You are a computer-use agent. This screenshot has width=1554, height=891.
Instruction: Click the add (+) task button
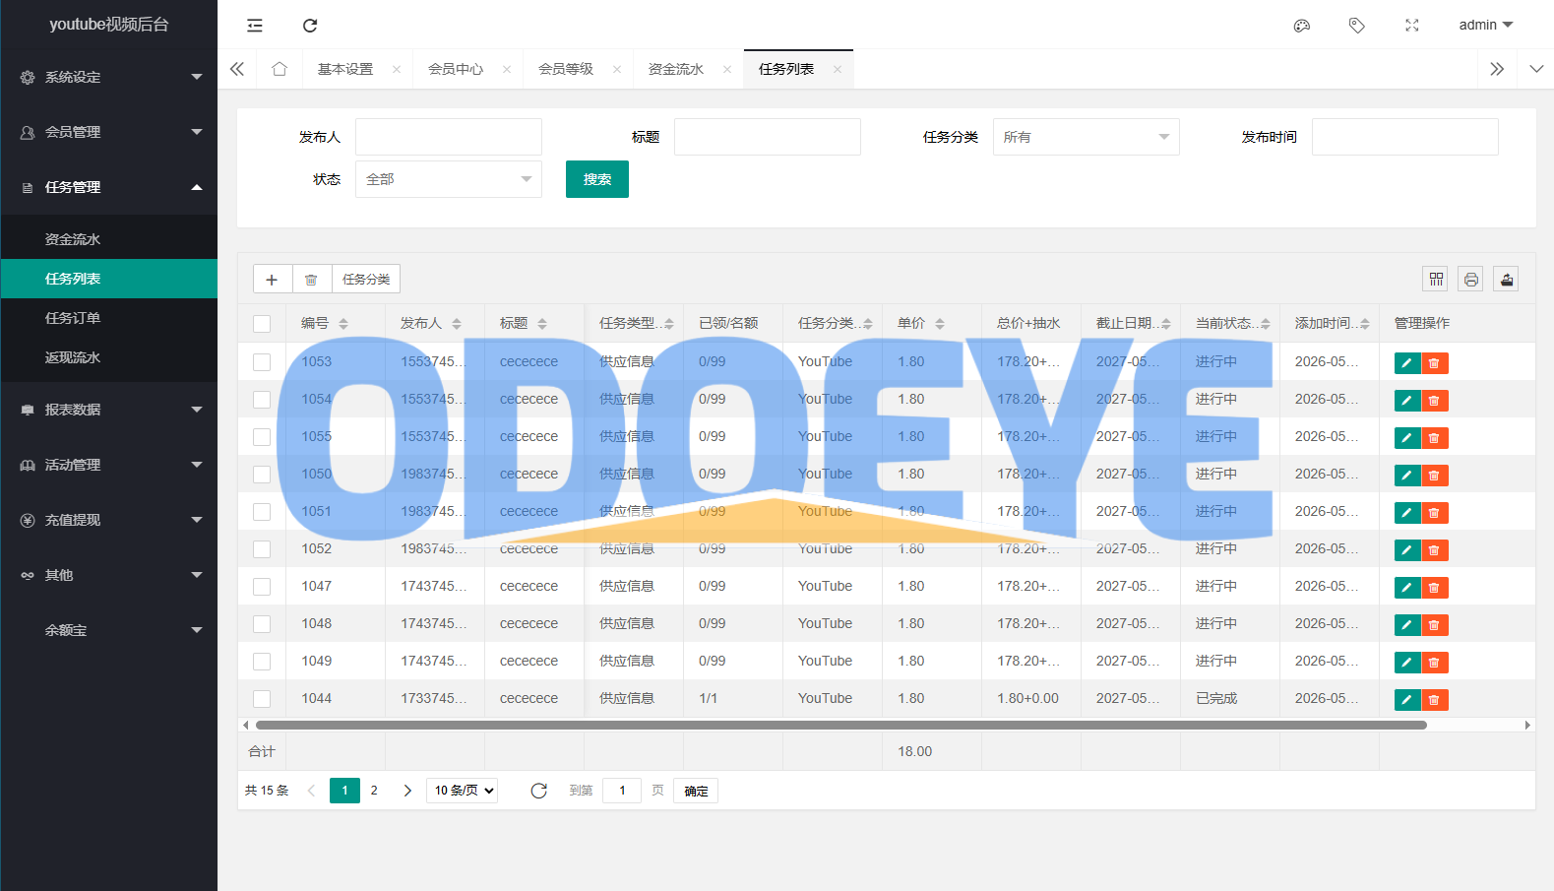tap(272, 280)
